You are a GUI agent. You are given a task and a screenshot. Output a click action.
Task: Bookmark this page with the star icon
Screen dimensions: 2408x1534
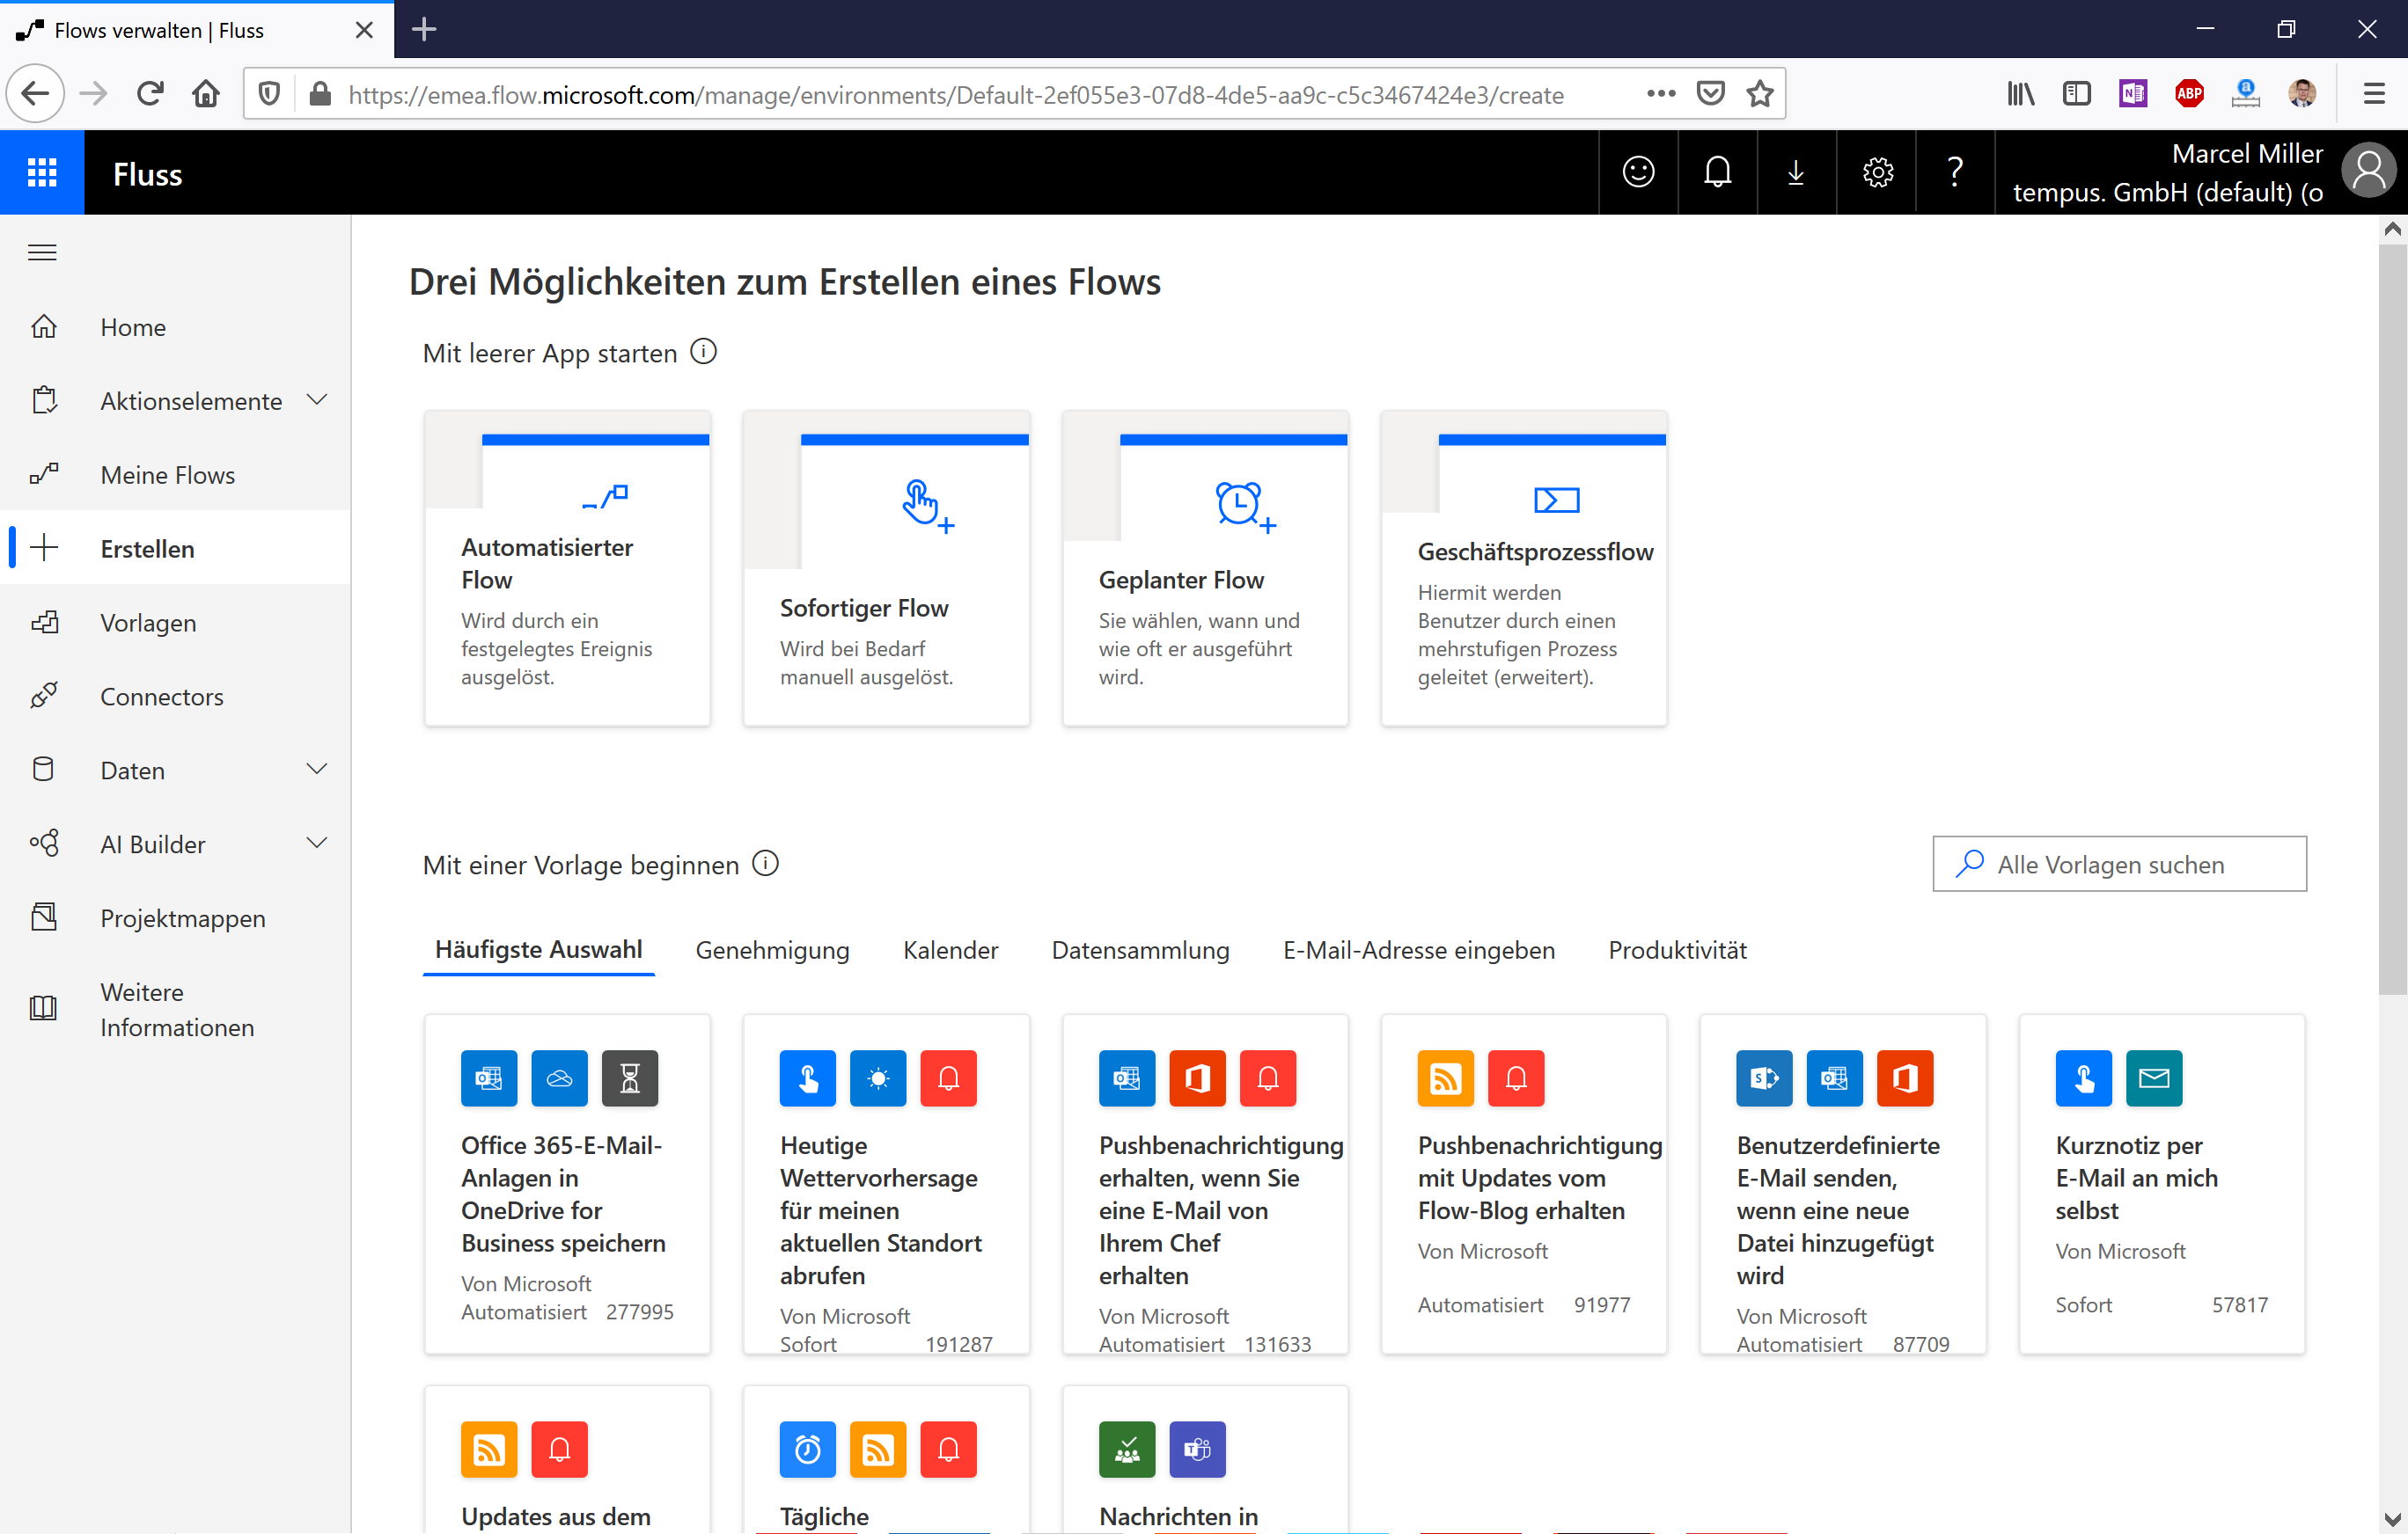point(1760,94)
